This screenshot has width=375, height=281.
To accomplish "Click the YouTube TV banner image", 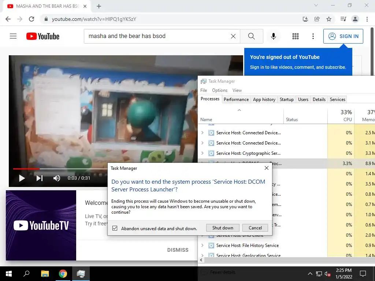I will 41,225.
